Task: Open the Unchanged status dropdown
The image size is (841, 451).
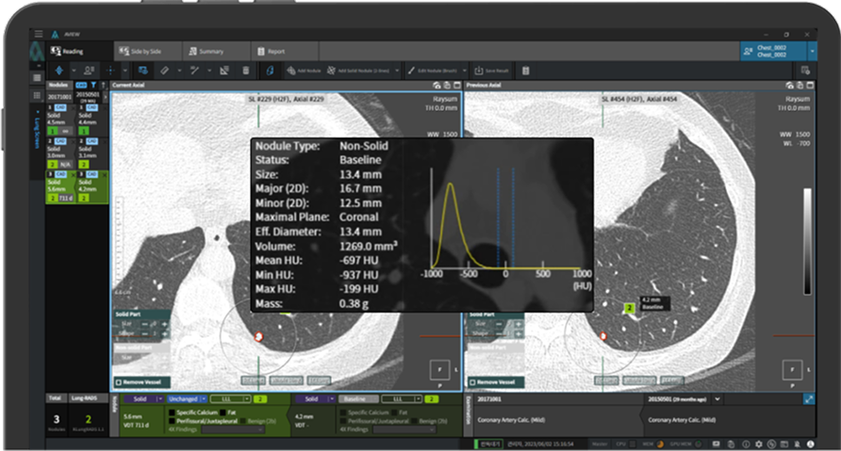Action: click(187, 399)
